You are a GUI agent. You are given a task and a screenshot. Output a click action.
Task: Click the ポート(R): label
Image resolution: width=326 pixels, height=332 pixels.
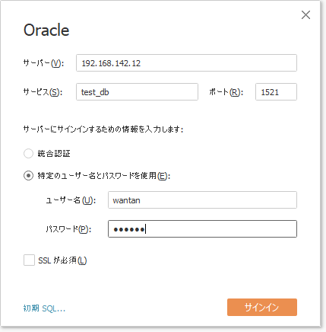(226, 92)
